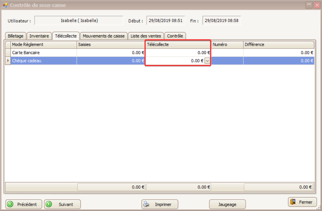Click the Télécollecte column header
Viewport: 322px width, 211px height.
coord(178,44)
